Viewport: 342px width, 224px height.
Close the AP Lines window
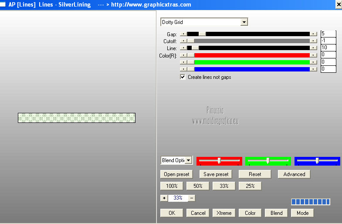(x=339, y=5)
